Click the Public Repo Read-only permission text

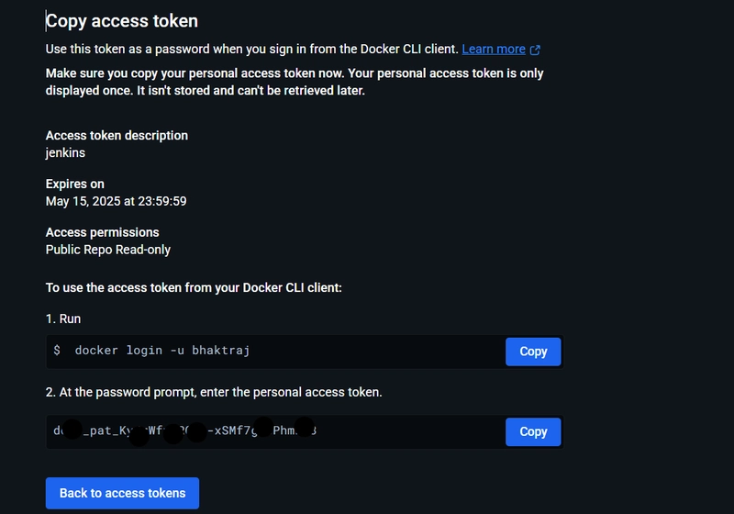[x=108, y=250]
